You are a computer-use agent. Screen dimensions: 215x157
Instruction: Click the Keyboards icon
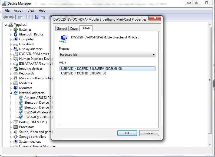pos(15,73)
